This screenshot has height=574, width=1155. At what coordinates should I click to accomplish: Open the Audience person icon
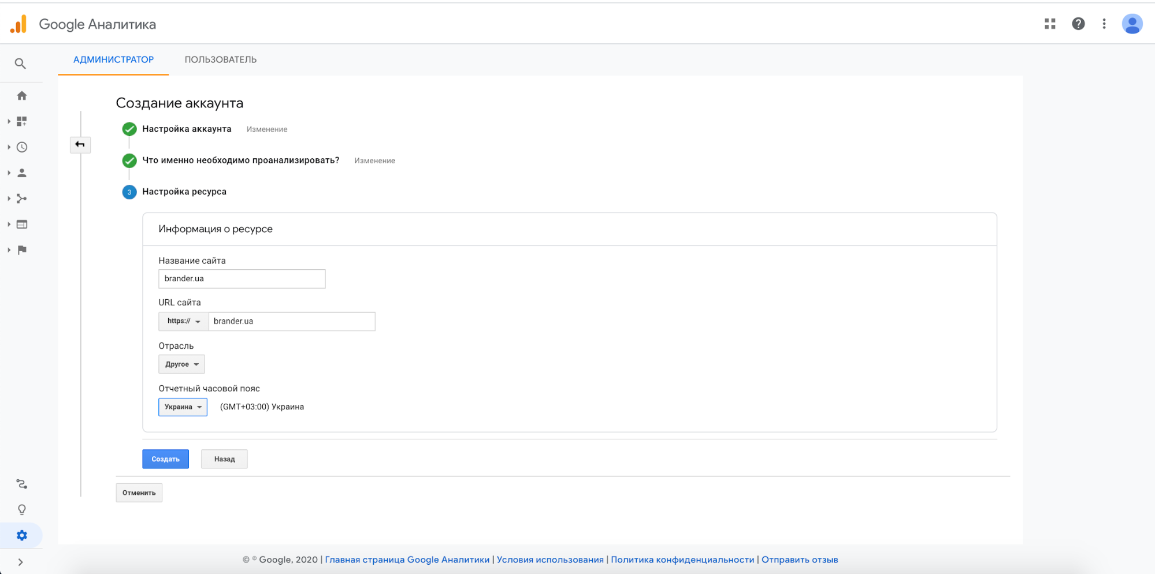22,173
